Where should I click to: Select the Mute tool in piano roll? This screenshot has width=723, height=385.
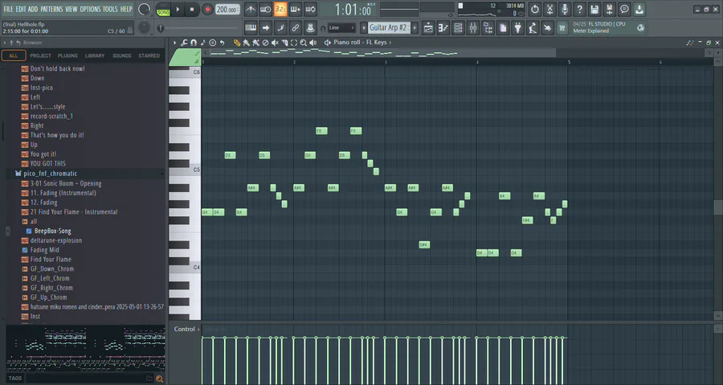pos(275,43)
